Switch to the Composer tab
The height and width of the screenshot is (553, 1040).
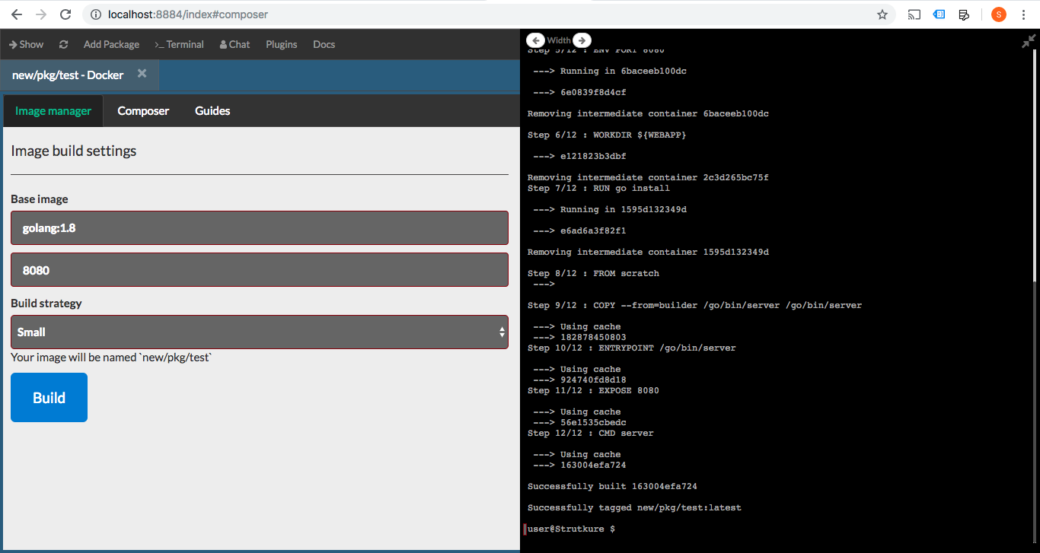[143, 111]
